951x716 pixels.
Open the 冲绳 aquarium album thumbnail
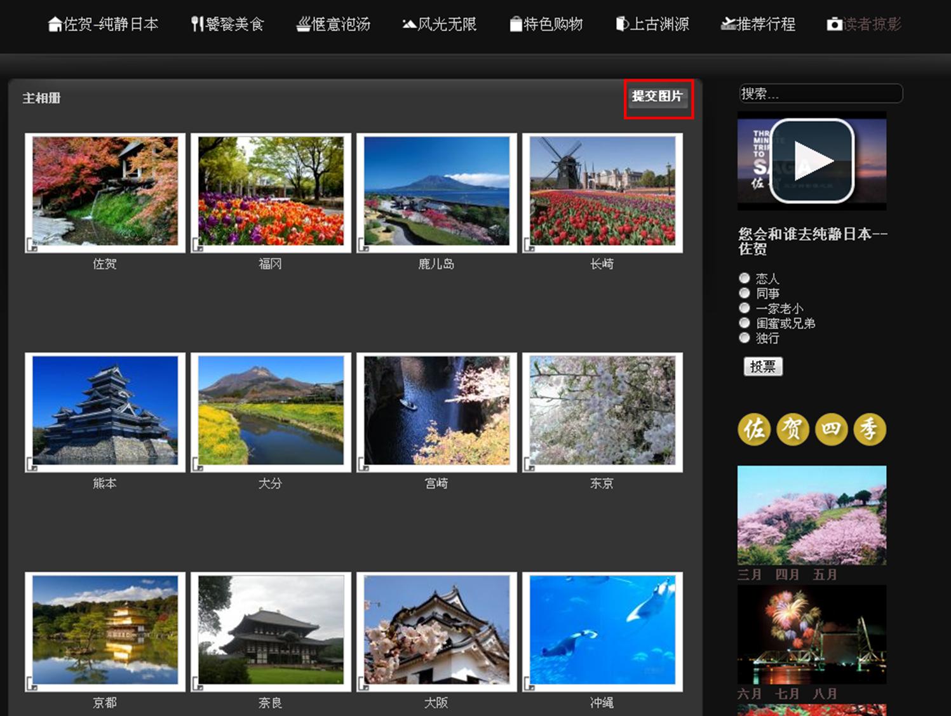tap(602, 632)
